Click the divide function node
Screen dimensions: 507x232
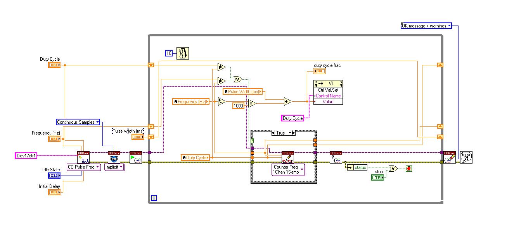288,101
